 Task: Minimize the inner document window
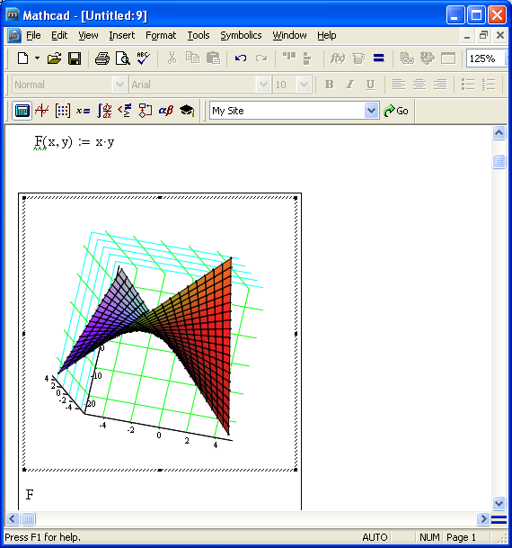pyautogui.click(x=467, y=35)
